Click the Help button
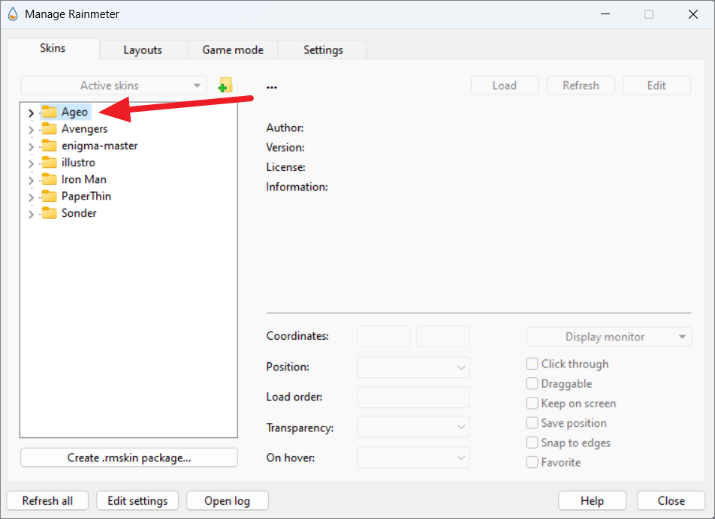 click(592, 501)
